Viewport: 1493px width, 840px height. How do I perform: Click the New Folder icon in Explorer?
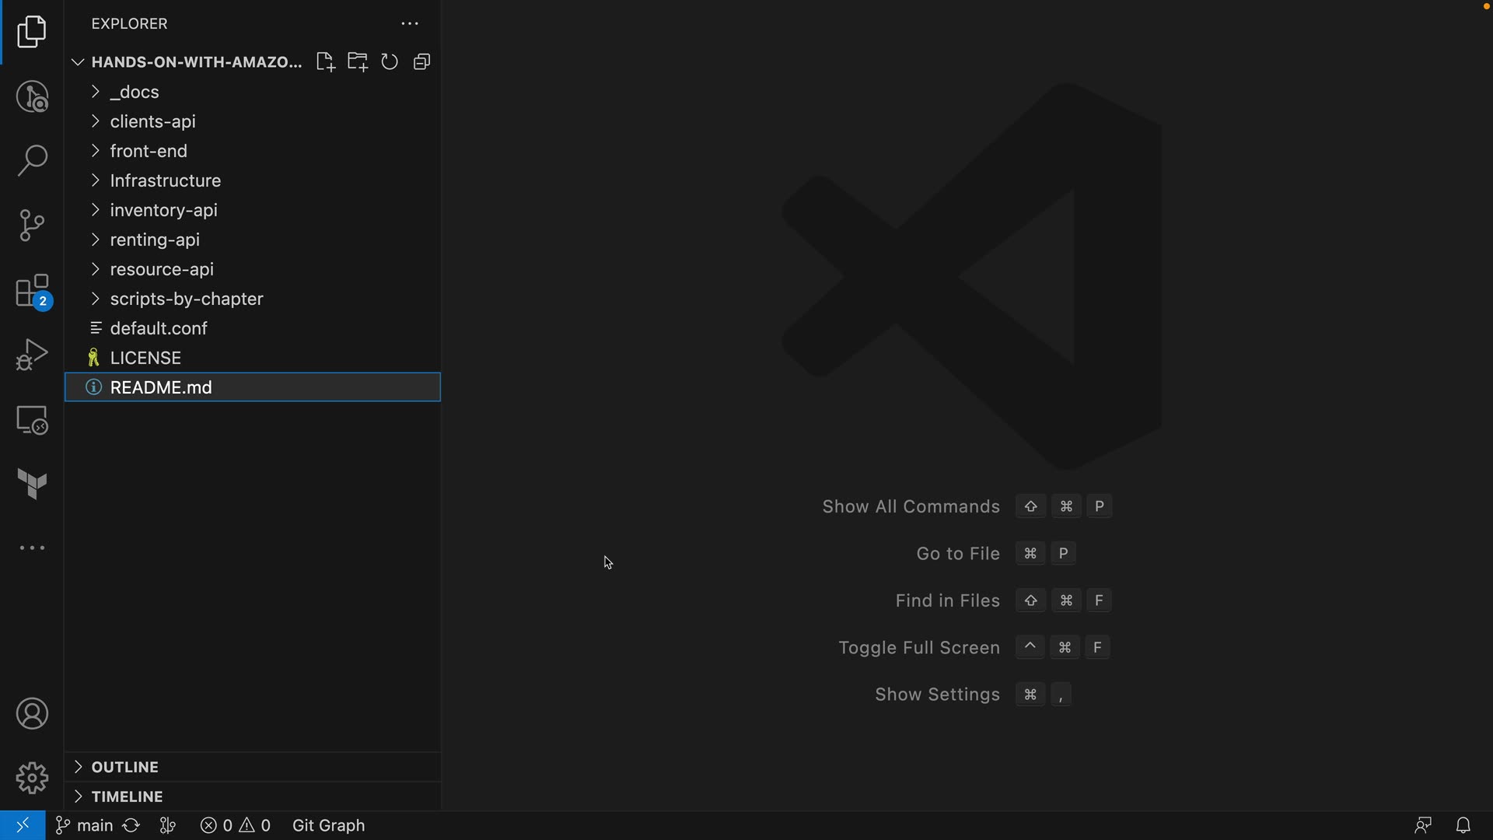coord(358,62)
